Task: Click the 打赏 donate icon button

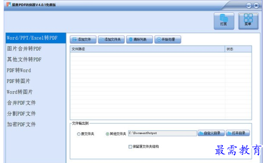Action: coord(224,21)
